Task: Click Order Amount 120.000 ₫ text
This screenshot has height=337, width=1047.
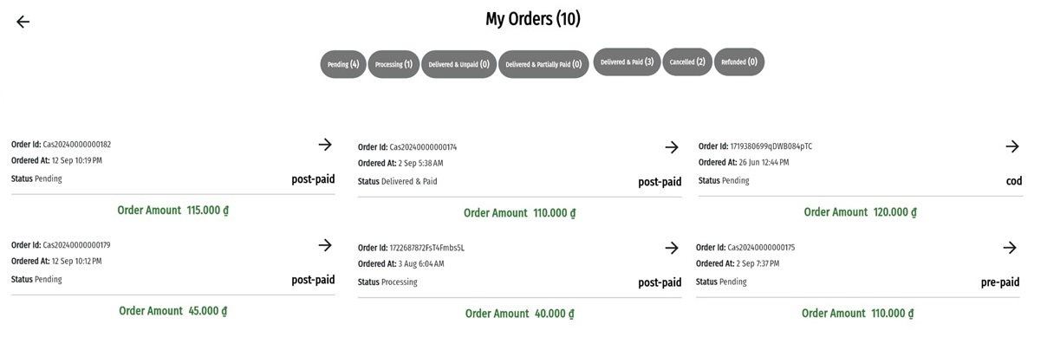Action: pos(860,212)
